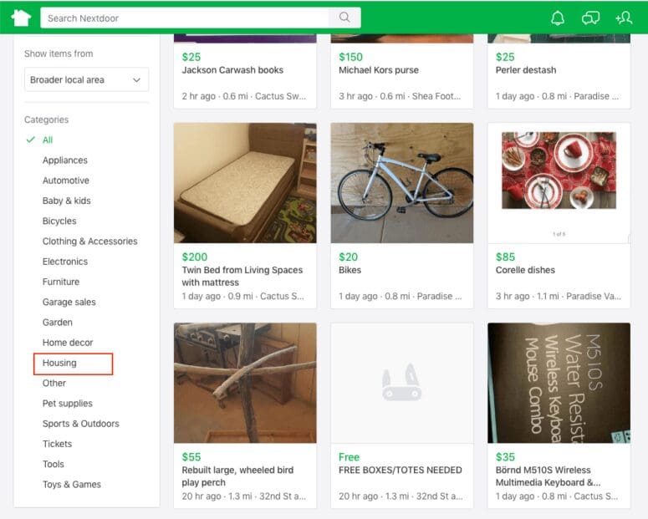Choose the Appliances category
This screenshot has width=648, height=519.
click(x=65, y=160)
